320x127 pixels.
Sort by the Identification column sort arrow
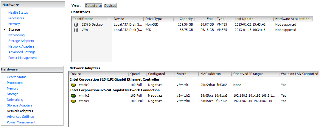[108, 19]
